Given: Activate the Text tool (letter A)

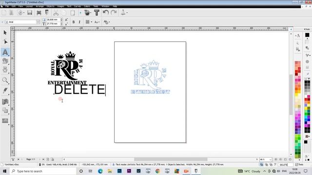Looking at the screenshot, I should point(5,52).
